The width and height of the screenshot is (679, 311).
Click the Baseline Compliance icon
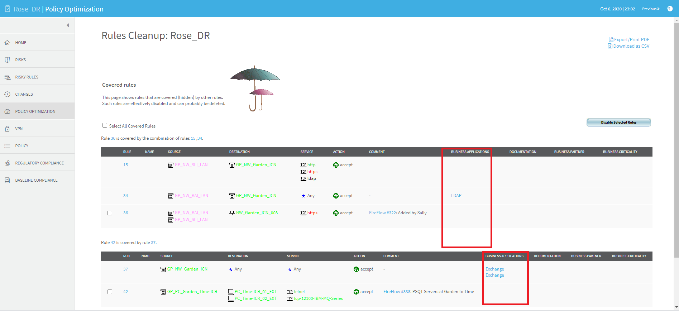(7, 180)
